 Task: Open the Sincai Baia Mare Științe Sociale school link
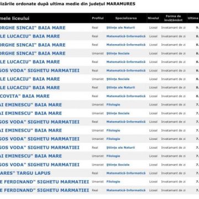coord(33,53)
